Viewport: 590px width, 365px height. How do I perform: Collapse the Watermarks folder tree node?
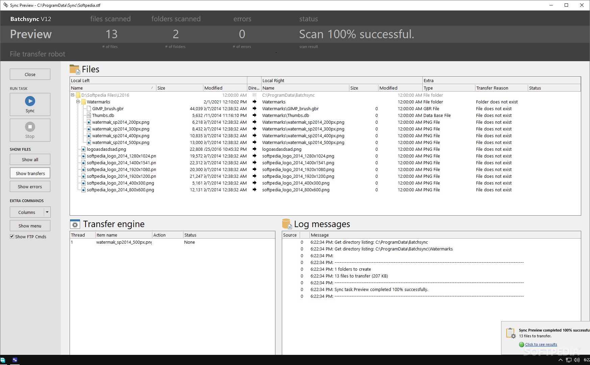pyautogui.click(x=78, y=102)
